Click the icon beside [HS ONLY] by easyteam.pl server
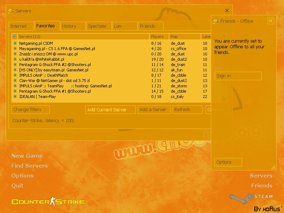Viewport: 284px width, 213px height. pos(15,70)
